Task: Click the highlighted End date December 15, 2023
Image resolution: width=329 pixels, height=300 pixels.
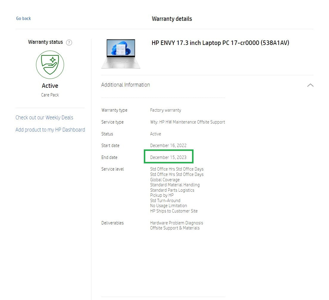Action: click(168, 157)
